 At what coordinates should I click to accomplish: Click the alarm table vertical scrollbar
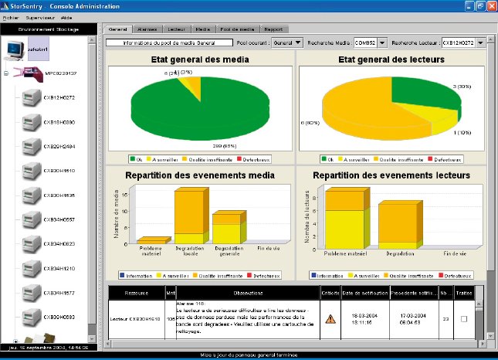(479, 319)
